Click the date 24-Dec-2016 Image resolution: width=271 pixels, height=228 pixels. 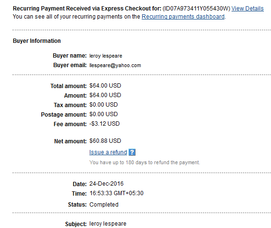[x=106, y=184]
